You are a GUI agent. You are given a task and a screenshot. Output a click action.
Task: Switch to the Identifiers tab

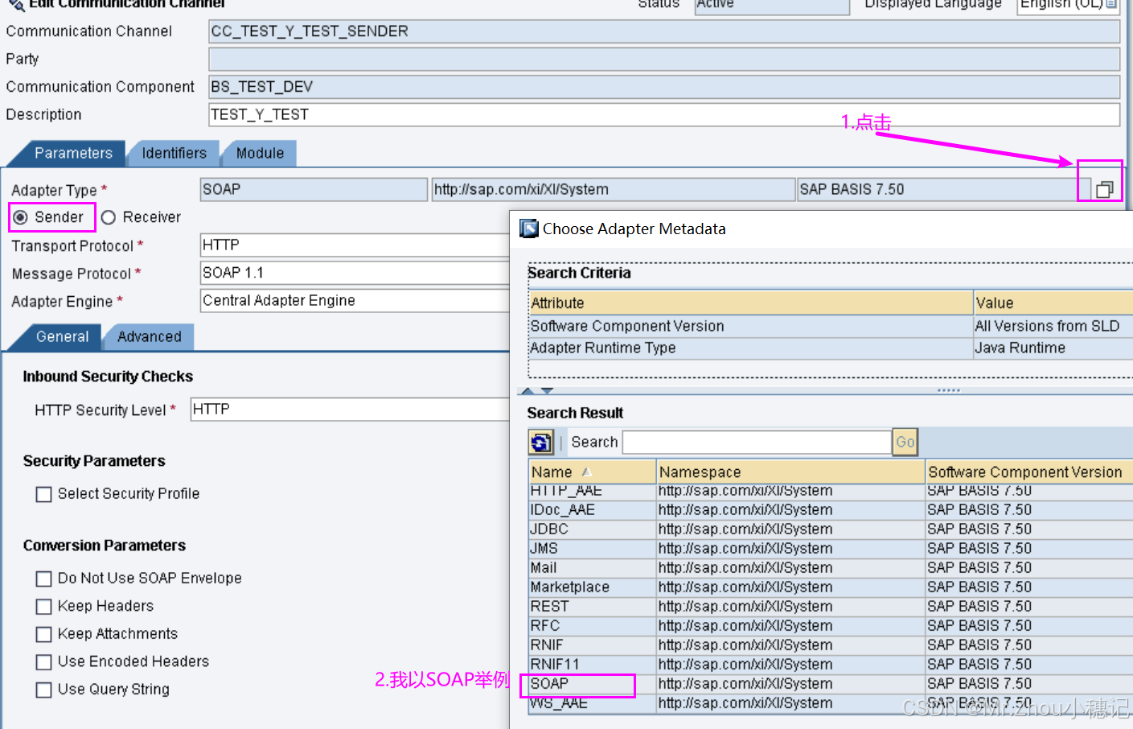(x=173, y=153)
